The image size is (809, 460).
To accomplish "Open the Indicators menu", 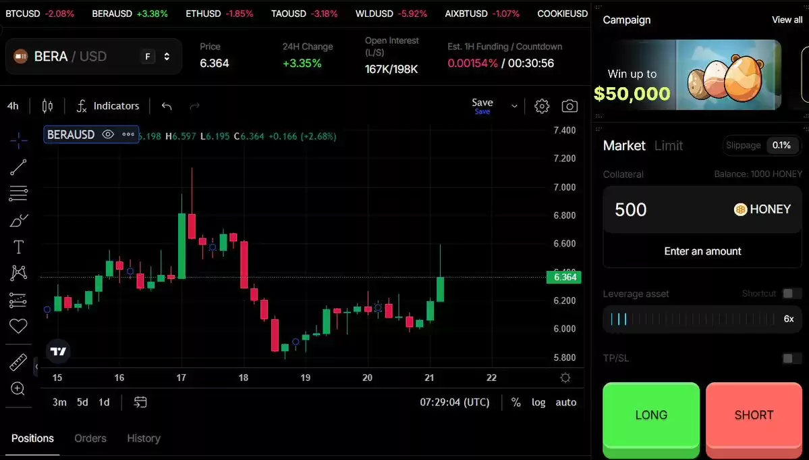I will (108, 106).
